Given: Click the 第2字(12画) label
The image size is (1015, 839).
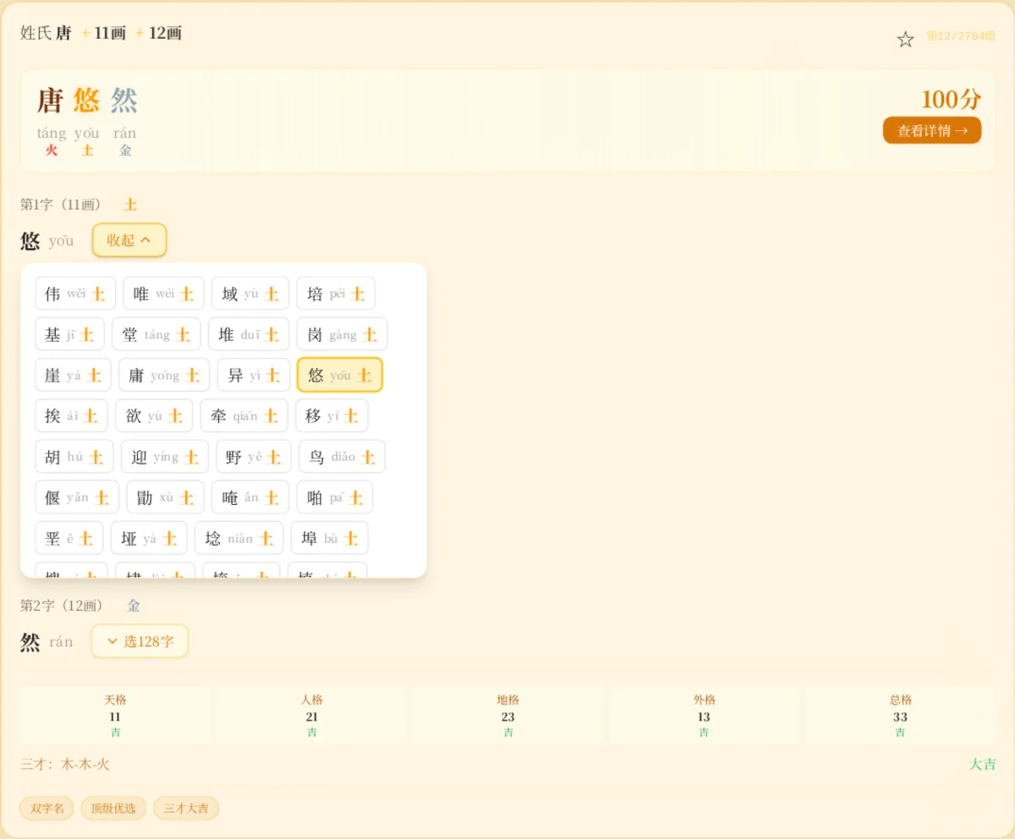Looking at the screenshot, I should [x=61, y=606].
